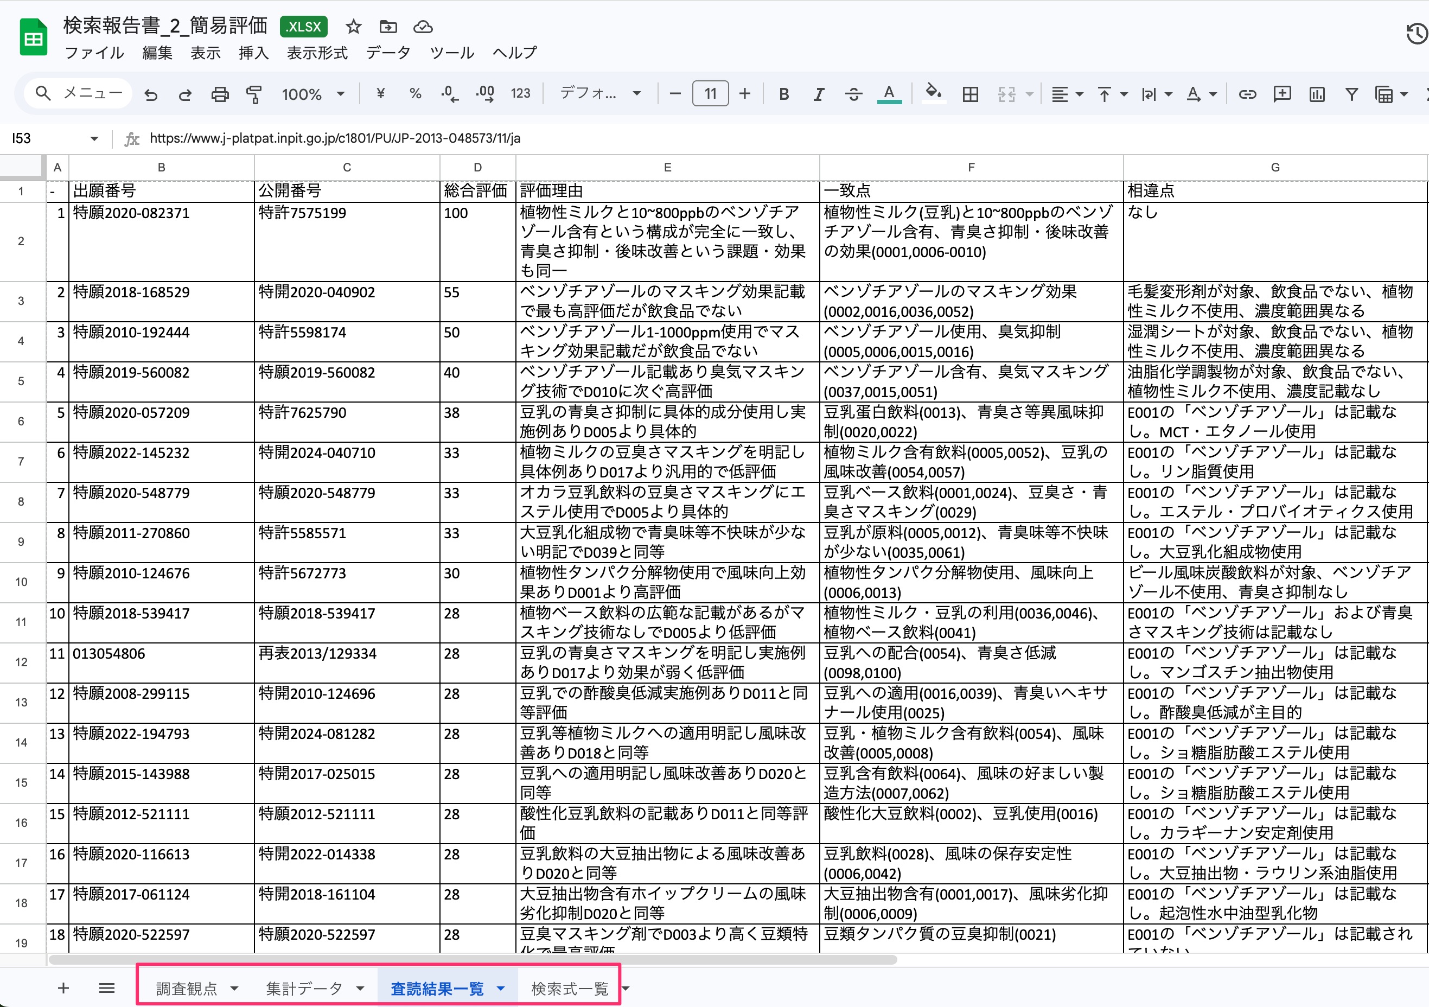Open the ツール menu

point(452,53)
